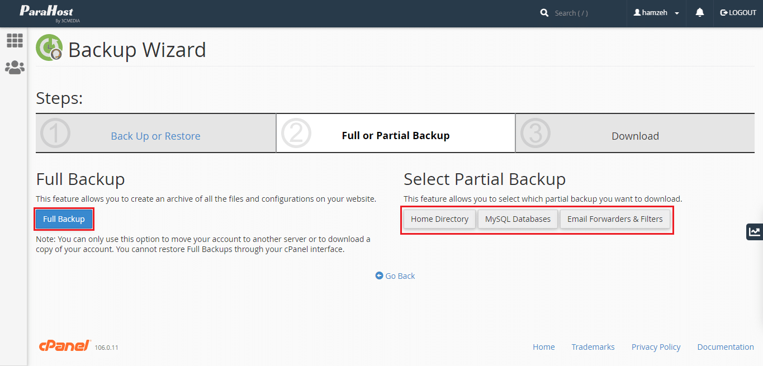Log out using the LOGOUT link
763x366 pixels.
(x=738, y=13)
